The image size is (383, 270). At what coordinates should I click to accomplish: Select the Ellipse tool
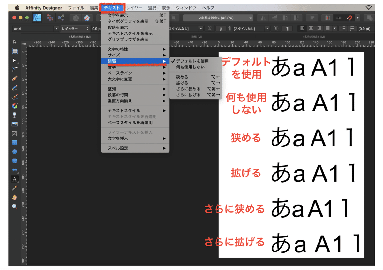click(x=15, y=152)
